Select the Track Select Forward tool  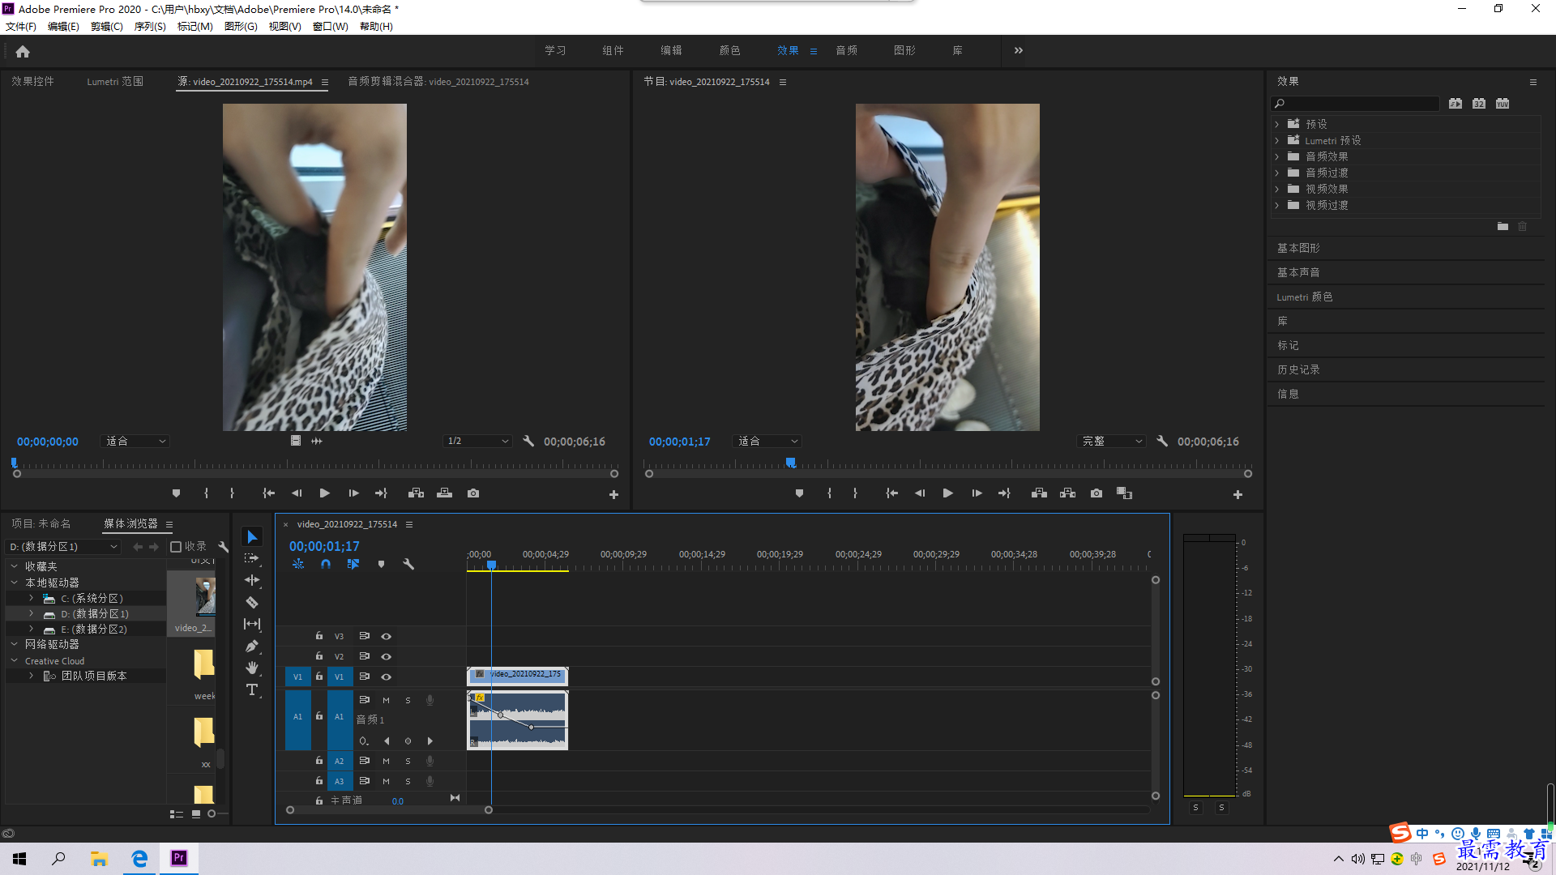click(252, 558)
